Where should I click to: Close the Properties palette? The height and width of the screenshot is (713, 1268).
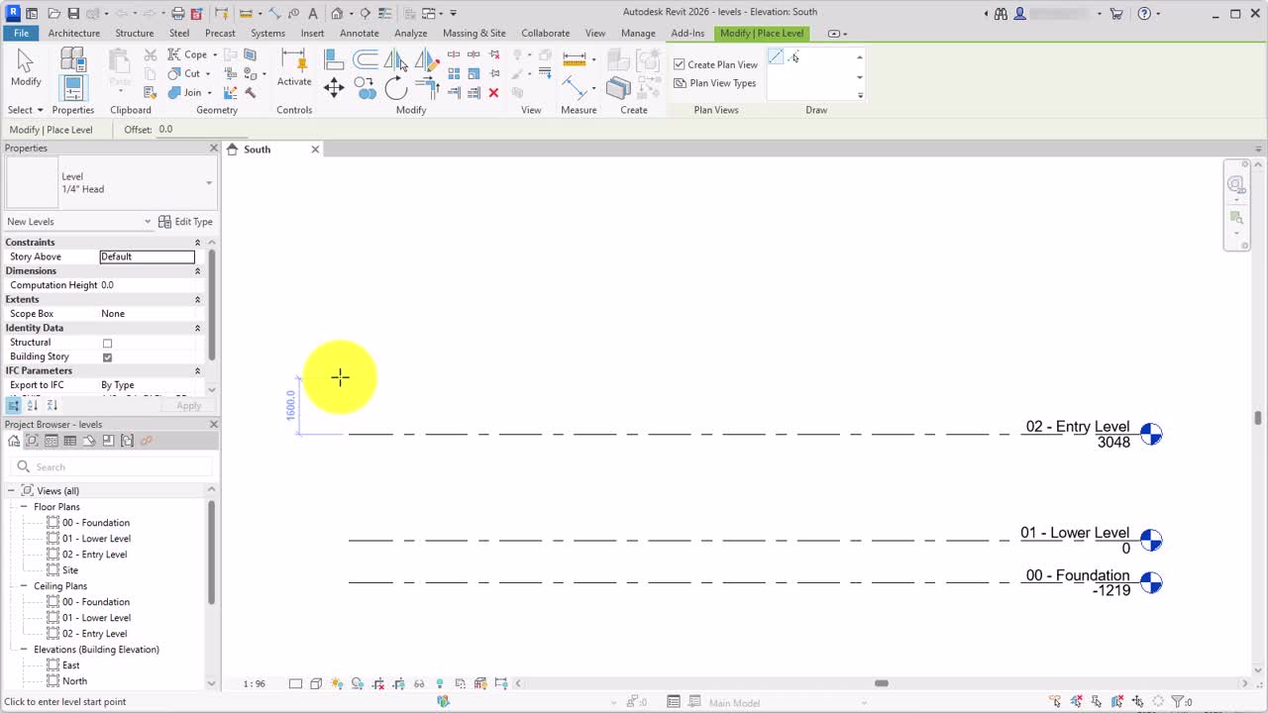[213, 149]
